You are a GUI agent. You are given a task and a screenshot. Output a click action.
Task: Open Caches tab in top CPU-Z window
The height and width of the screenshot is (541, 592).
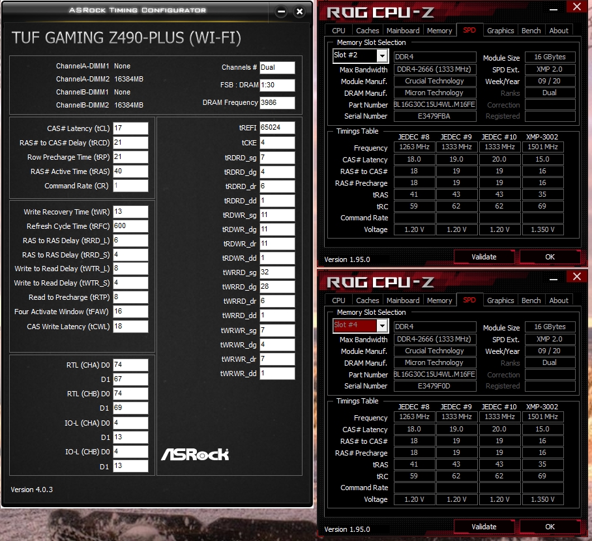367,31
